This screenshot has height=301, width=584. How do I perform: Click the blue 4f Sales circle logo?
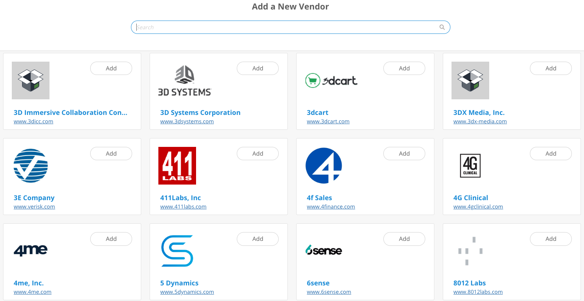tap(324, 166)
